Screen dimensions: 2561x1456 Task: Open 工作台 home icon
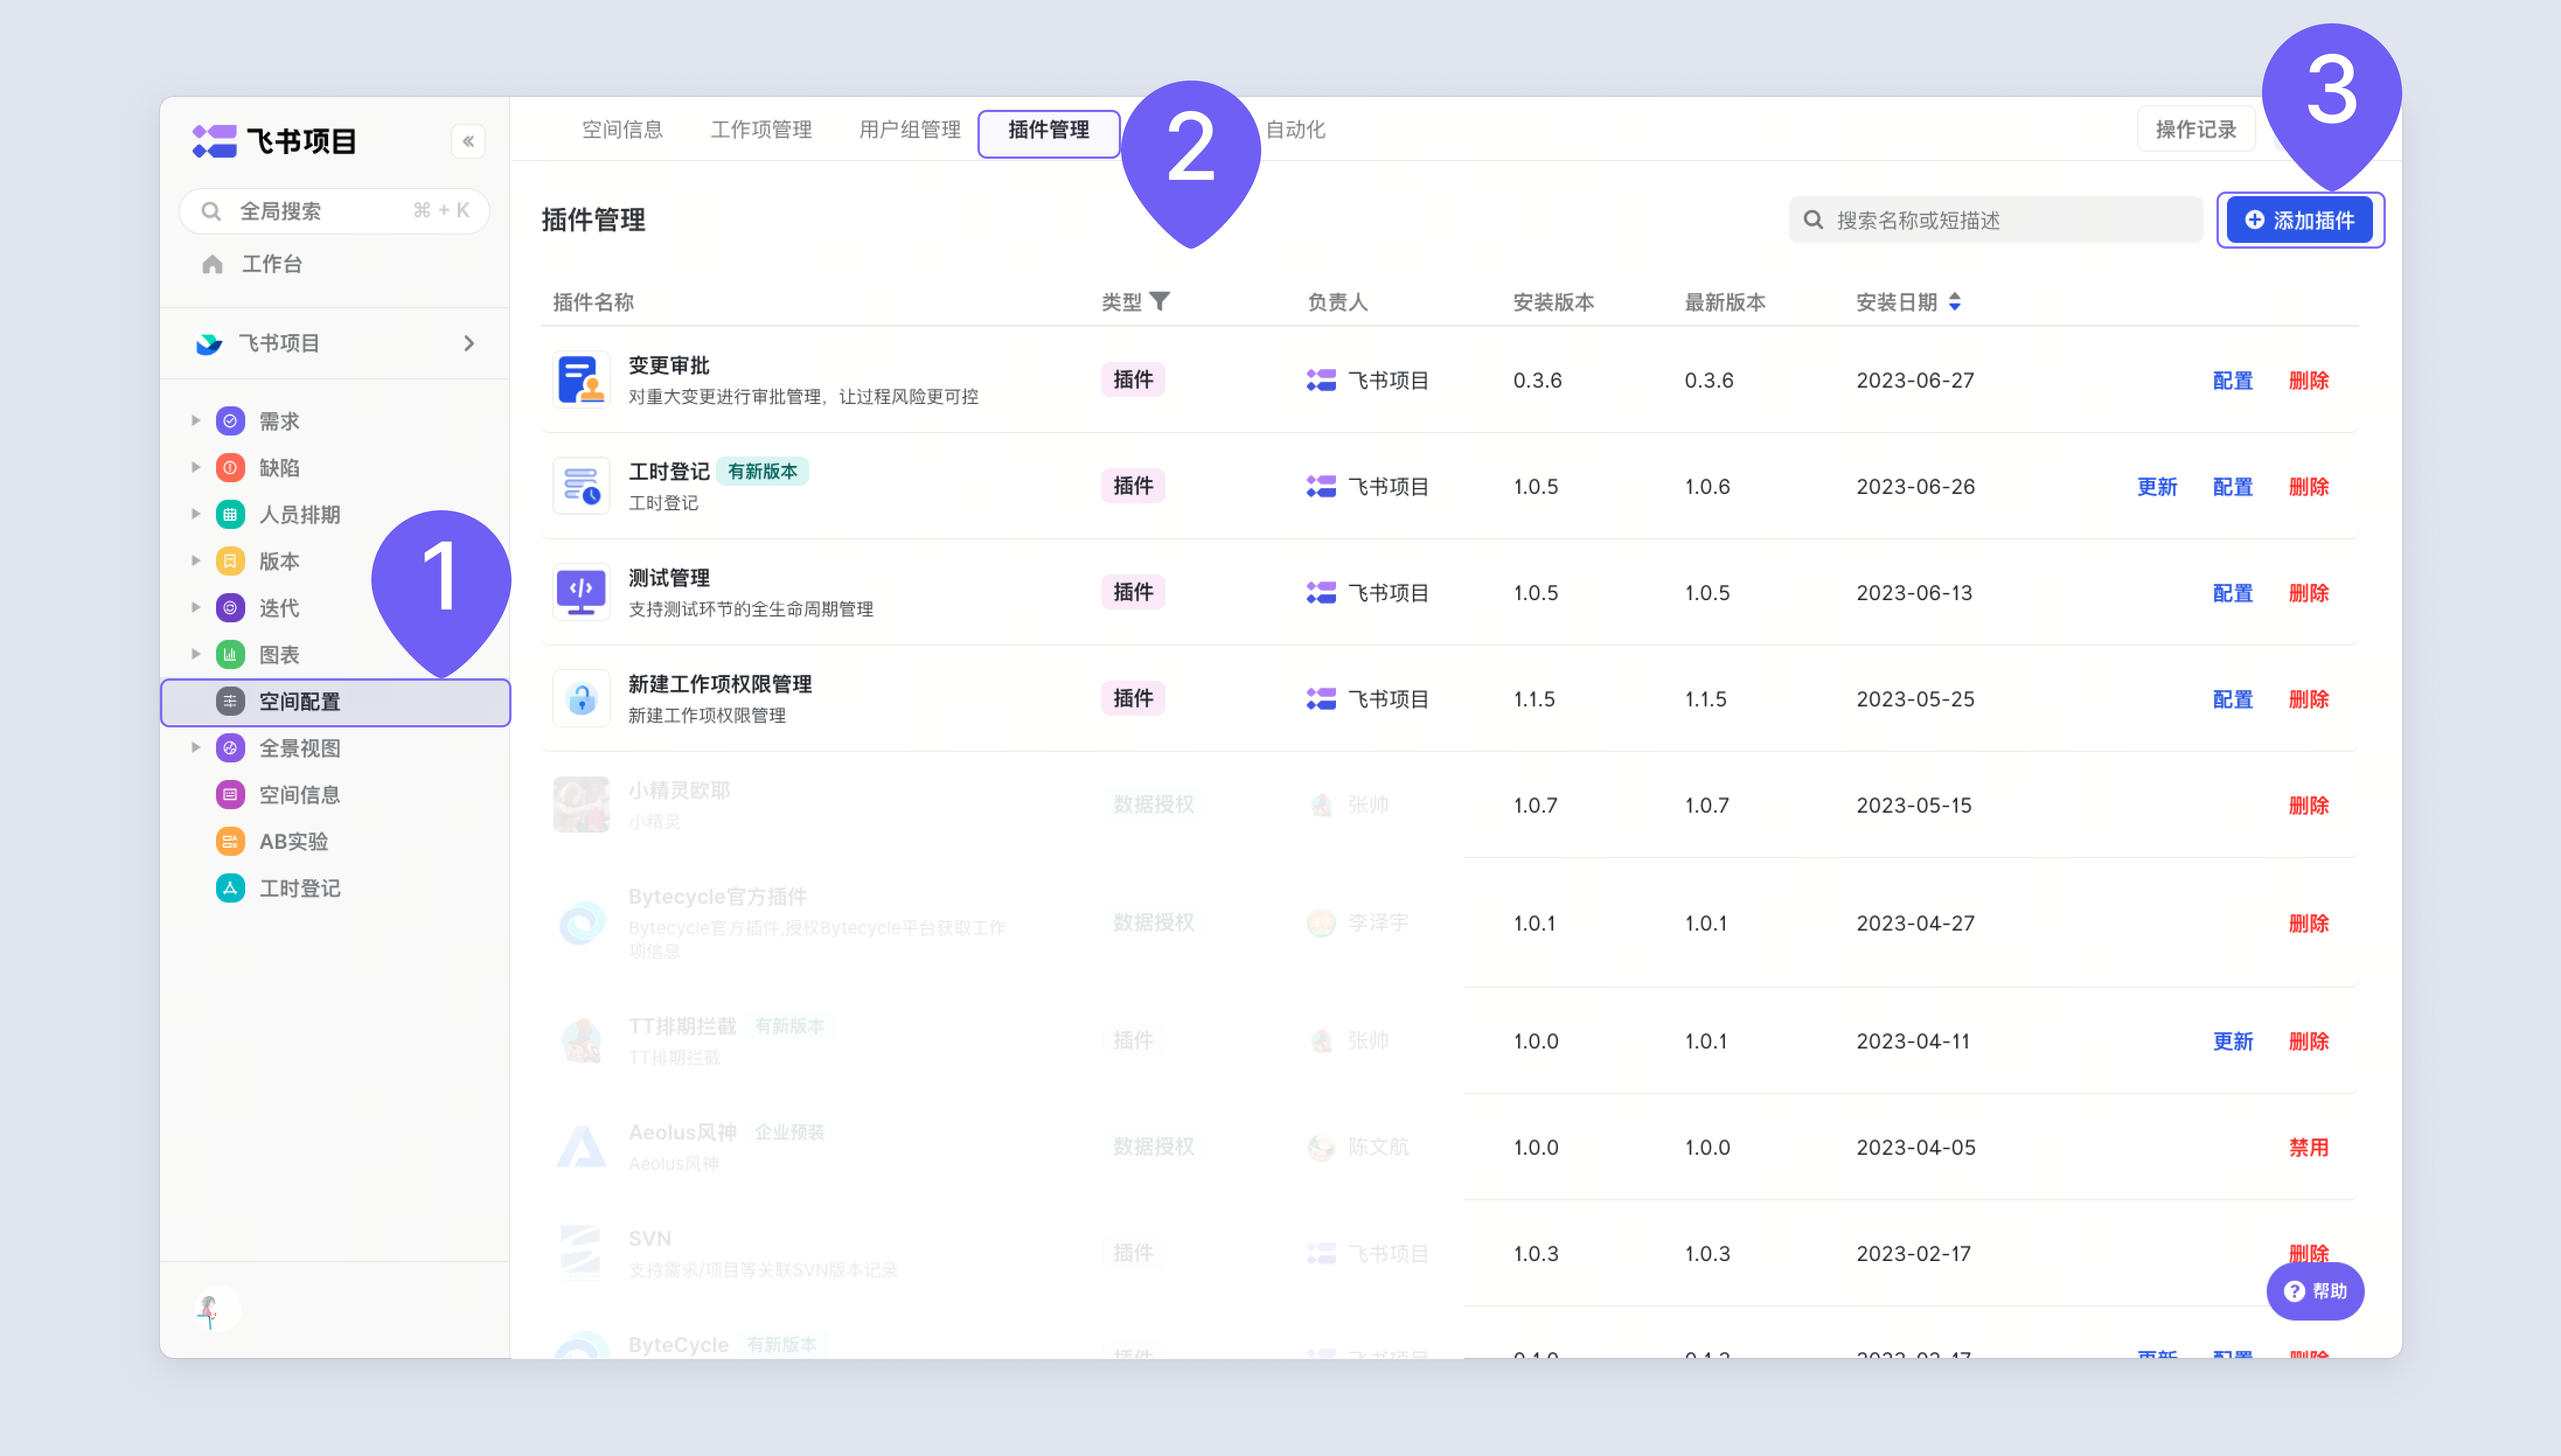212,264
